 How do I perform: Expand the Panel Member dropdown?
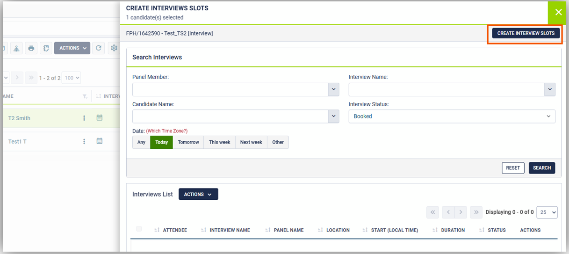coord(333,89)
